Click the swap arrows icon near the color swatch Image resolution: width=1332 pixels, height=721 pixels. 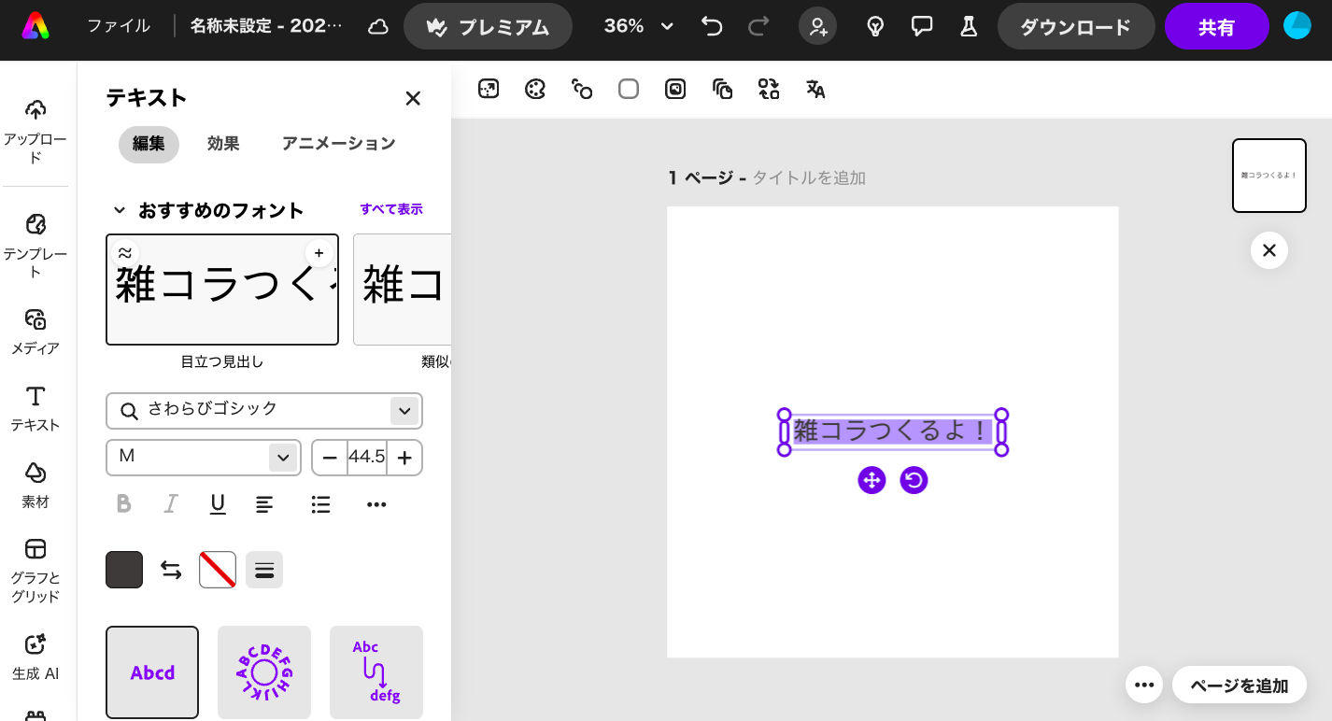tap(171, 570)
